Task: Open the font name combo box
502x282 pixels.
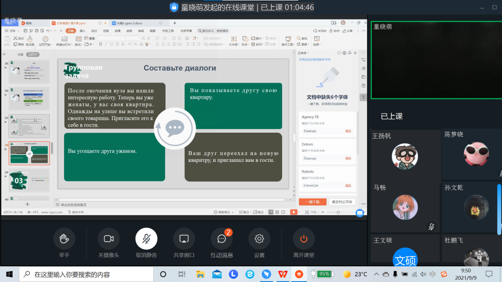Action: pyautogui.click(x=112, y=38)
